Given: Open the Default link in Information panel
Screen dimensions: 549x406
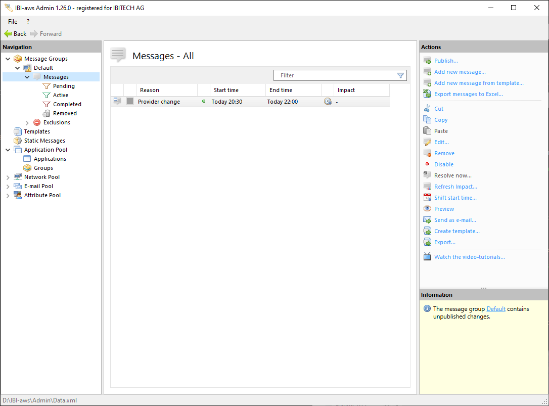Looking at the screenshot, I should 495,309.
